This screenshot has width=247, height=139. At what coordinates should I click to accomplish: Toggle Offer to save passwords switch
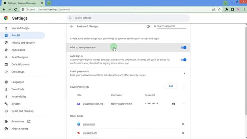tap(184, 47)
